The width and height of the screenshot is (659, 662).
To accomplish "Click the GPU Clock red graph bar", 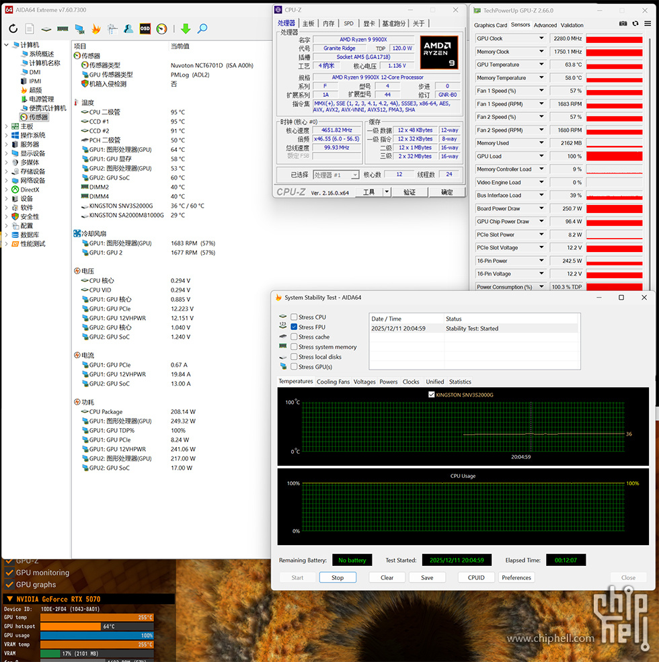I will coord(614,39).
